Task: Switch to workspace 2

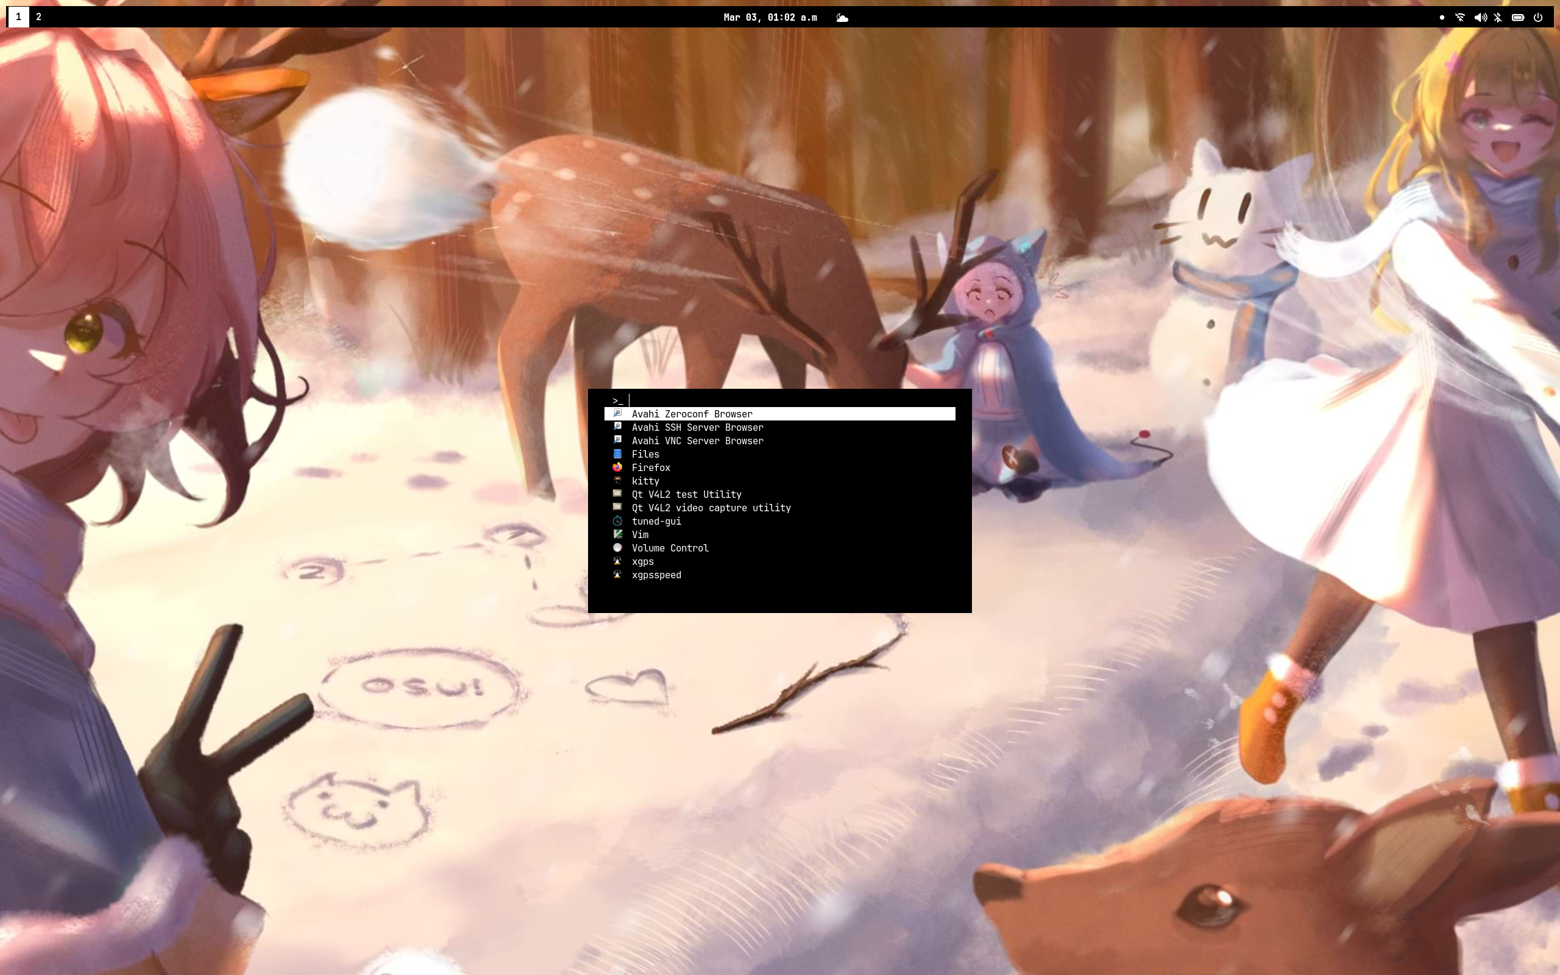Action: (38, 17)
